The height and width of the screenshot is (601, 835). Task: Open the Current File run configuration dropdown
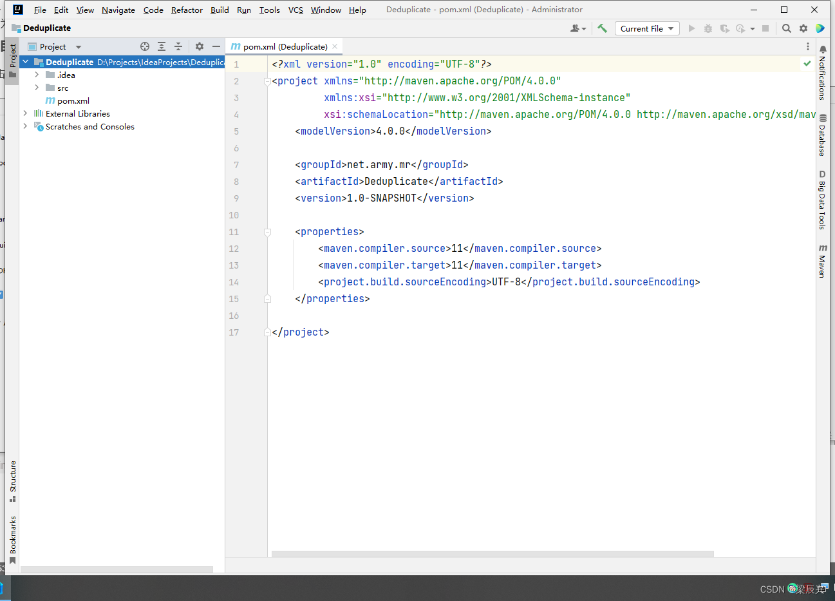[647, 28]
